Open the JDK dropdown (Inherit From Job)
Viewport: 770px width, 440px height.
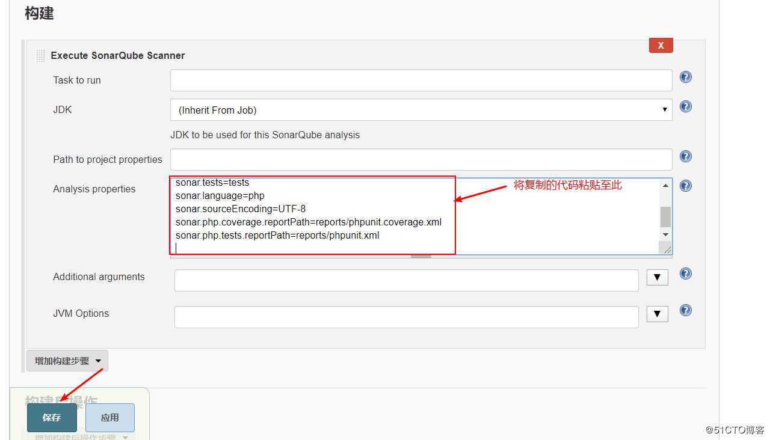(421, 110)
